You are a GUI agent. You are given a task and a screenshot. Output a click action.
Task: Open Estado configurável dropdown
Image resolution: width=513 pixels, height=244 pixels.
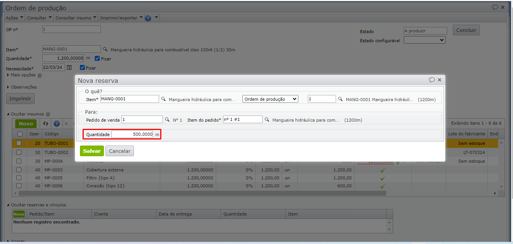[x=425, y=40]
